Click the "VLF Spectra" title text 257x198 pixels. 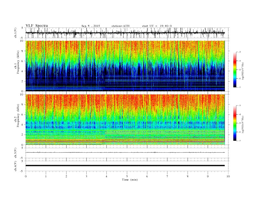coord(37,26)
